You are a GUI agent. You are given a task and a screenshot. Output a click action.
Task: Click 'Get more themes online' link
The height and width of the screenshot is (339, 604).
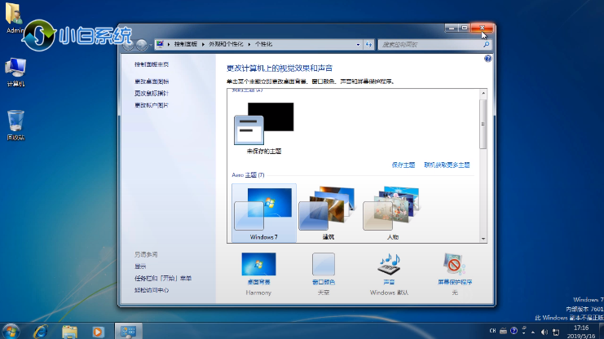coord(447,165)
